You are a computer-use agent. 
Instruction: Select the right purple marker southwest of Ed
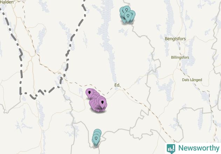point(102,103)
